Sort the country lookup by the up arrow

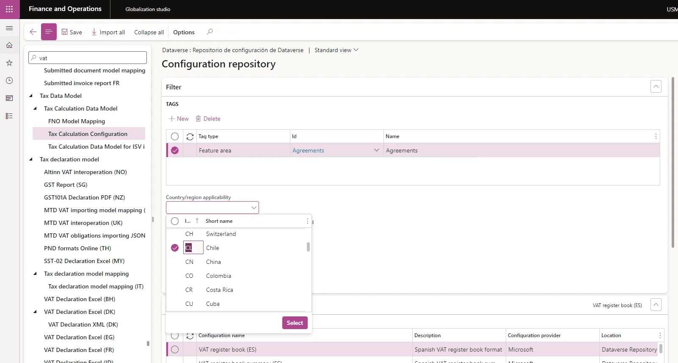[x=197, y=221]
